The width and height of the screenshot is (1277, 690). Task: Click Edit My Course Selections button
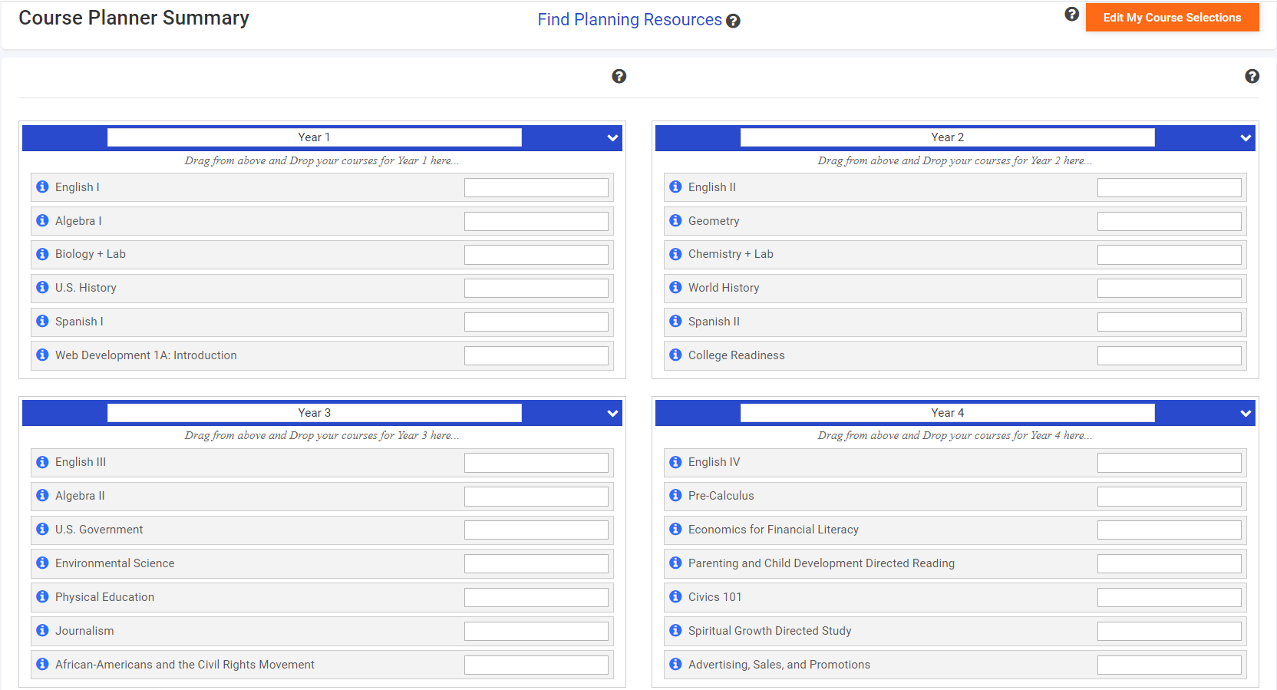point(1172,18)
